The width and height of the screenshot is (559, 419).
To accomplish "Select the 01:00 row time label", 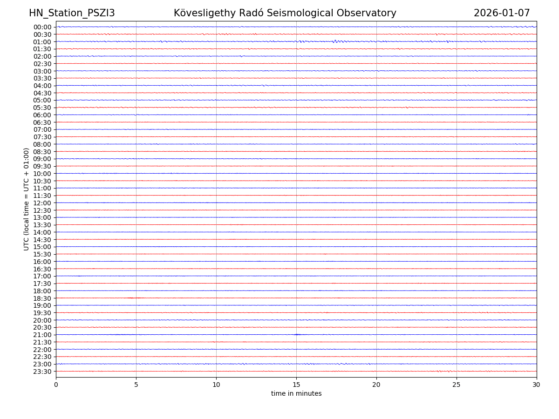I will coord(42,42).
